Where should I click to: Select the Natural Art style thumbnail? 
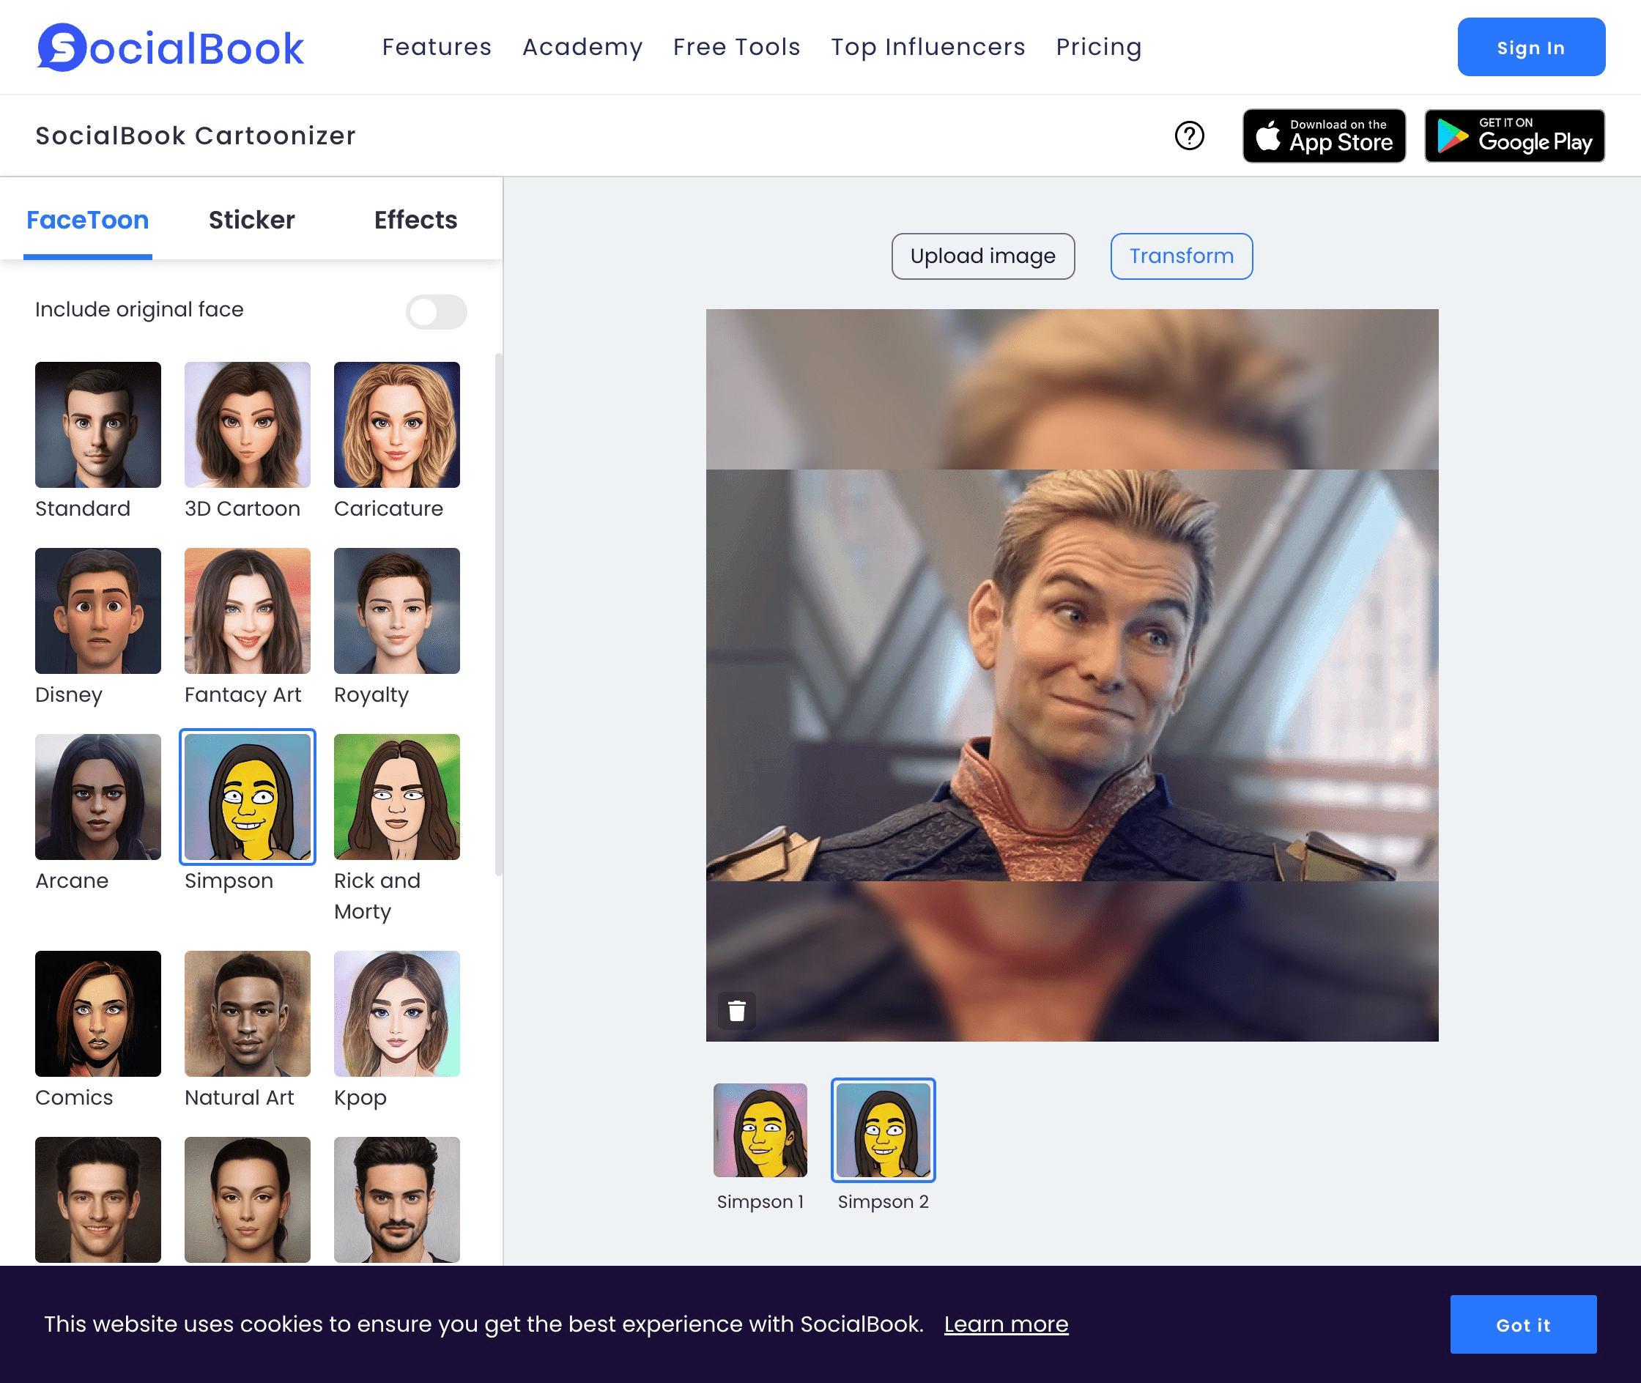click(248, 1014)
